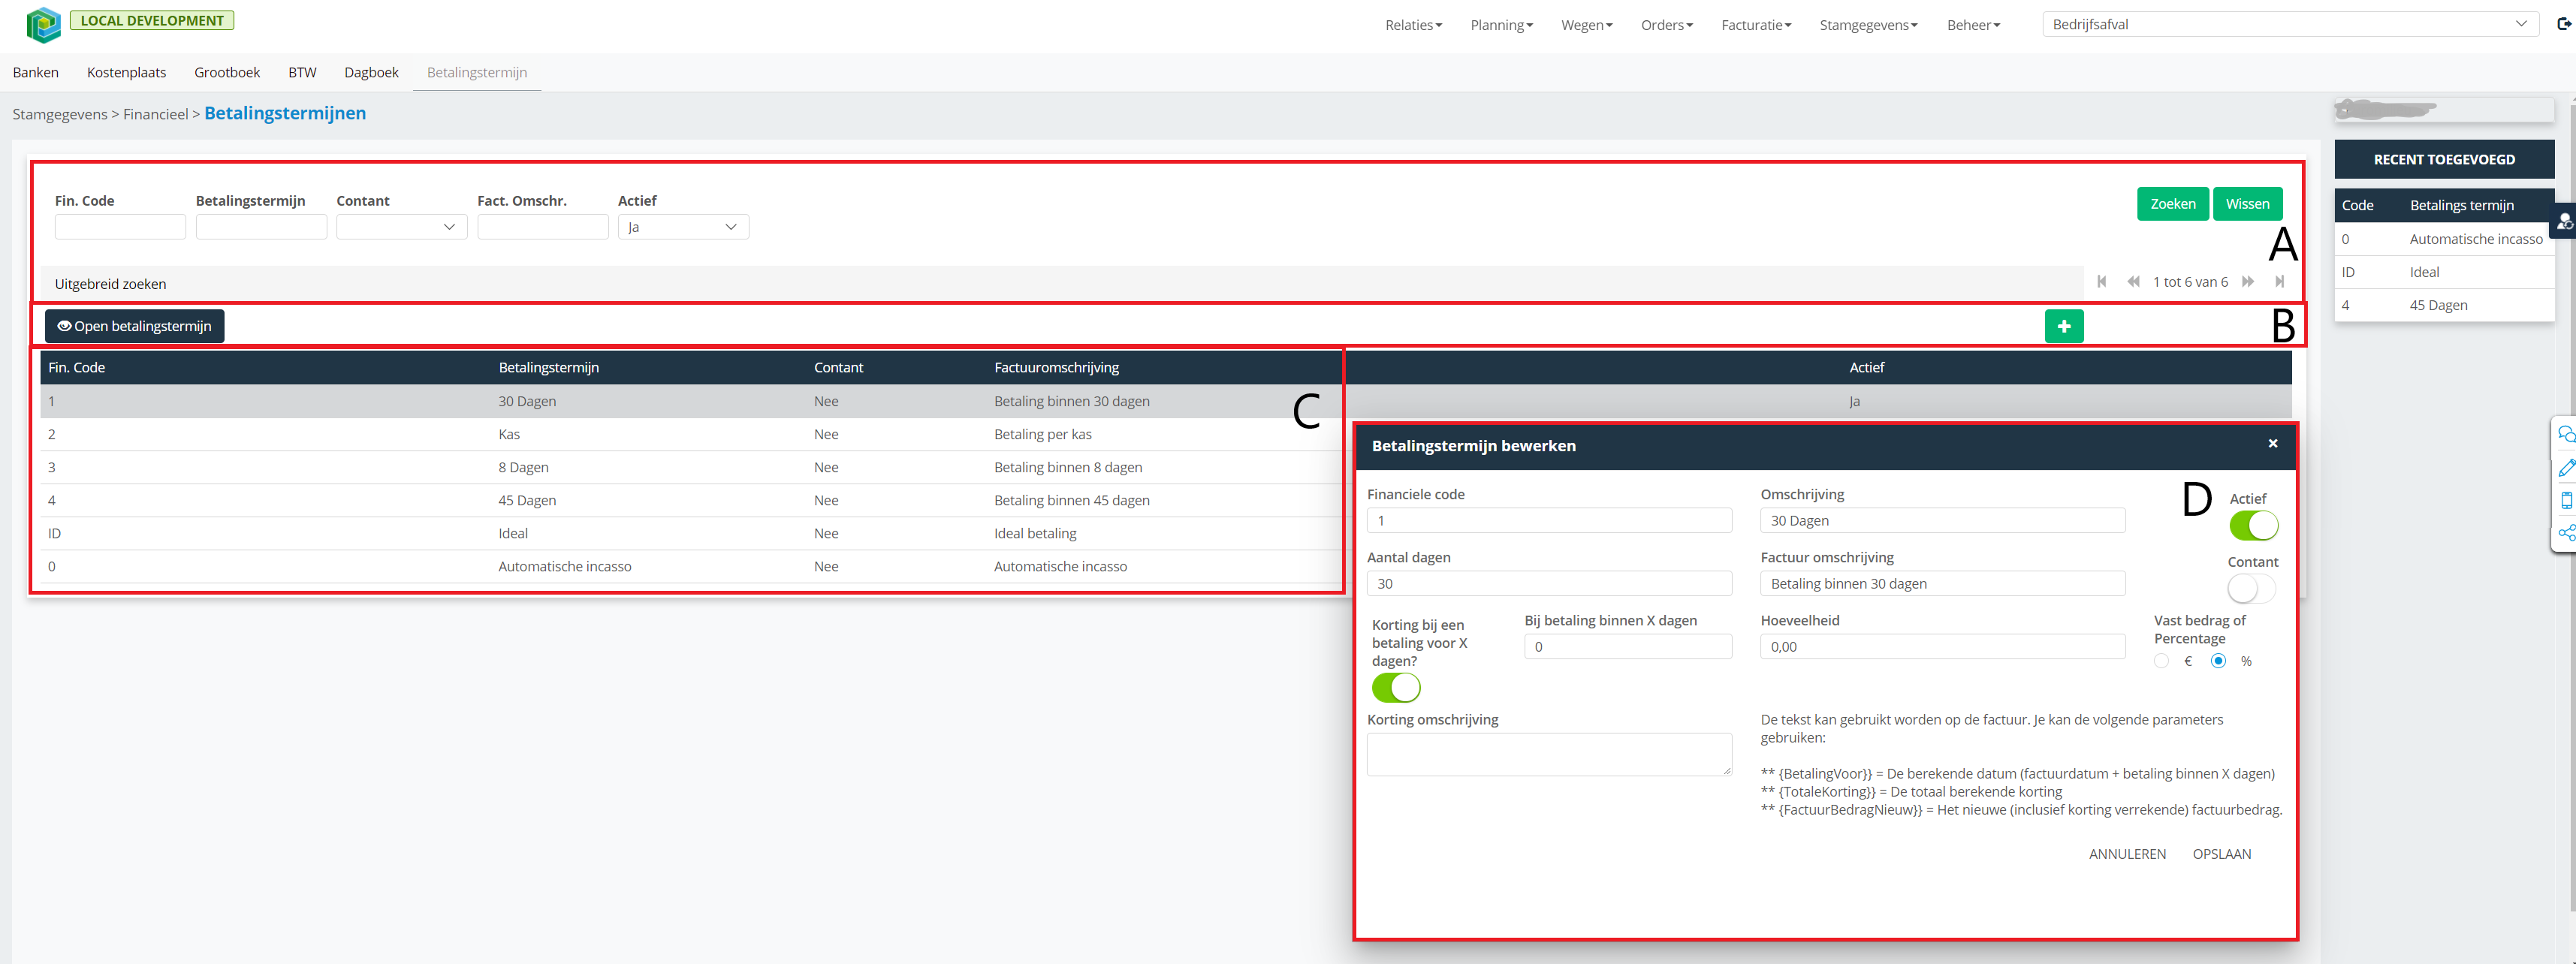Image resolution: width=2576 pixels, height=964 pixels.
Task: Go to next page of results
Action: click(x=2248, y=282)
